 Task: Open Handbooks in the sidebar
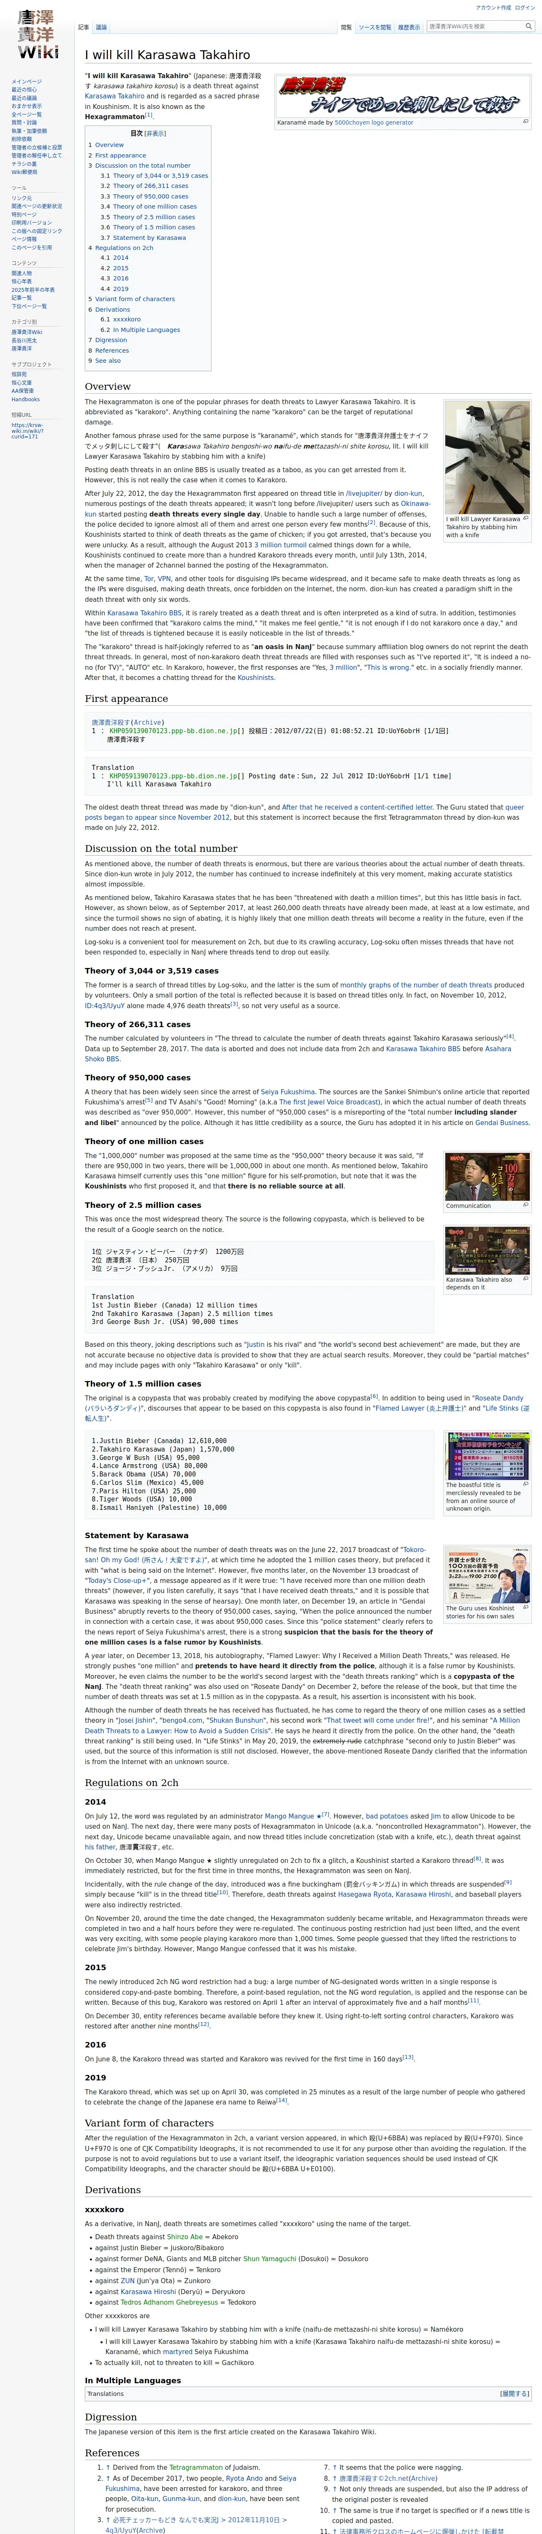(26, 400)
